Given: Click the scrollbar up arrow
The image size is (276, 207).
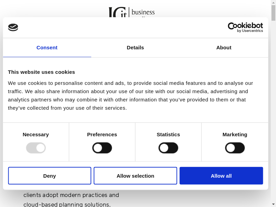Looking at the screenshot, I should (273, 2).
